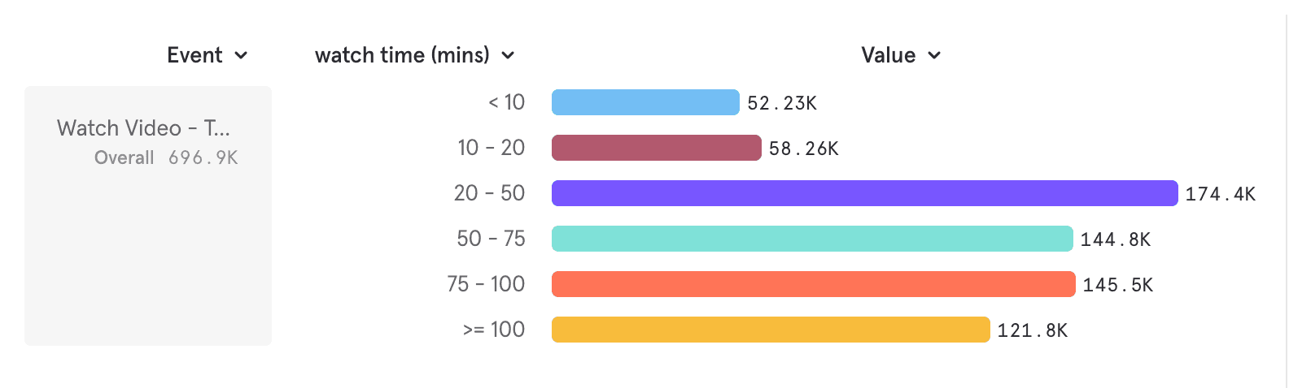Click the 145.5K value label

point(1117,285)
